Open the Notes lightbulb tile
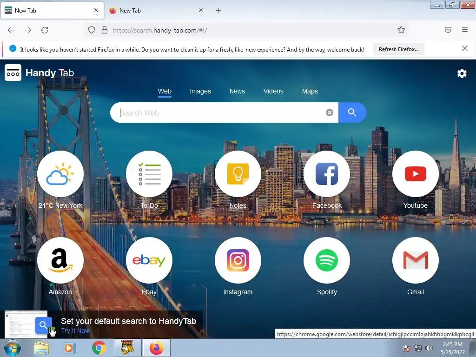Screen dimensions: 476x357 (238, 174)
